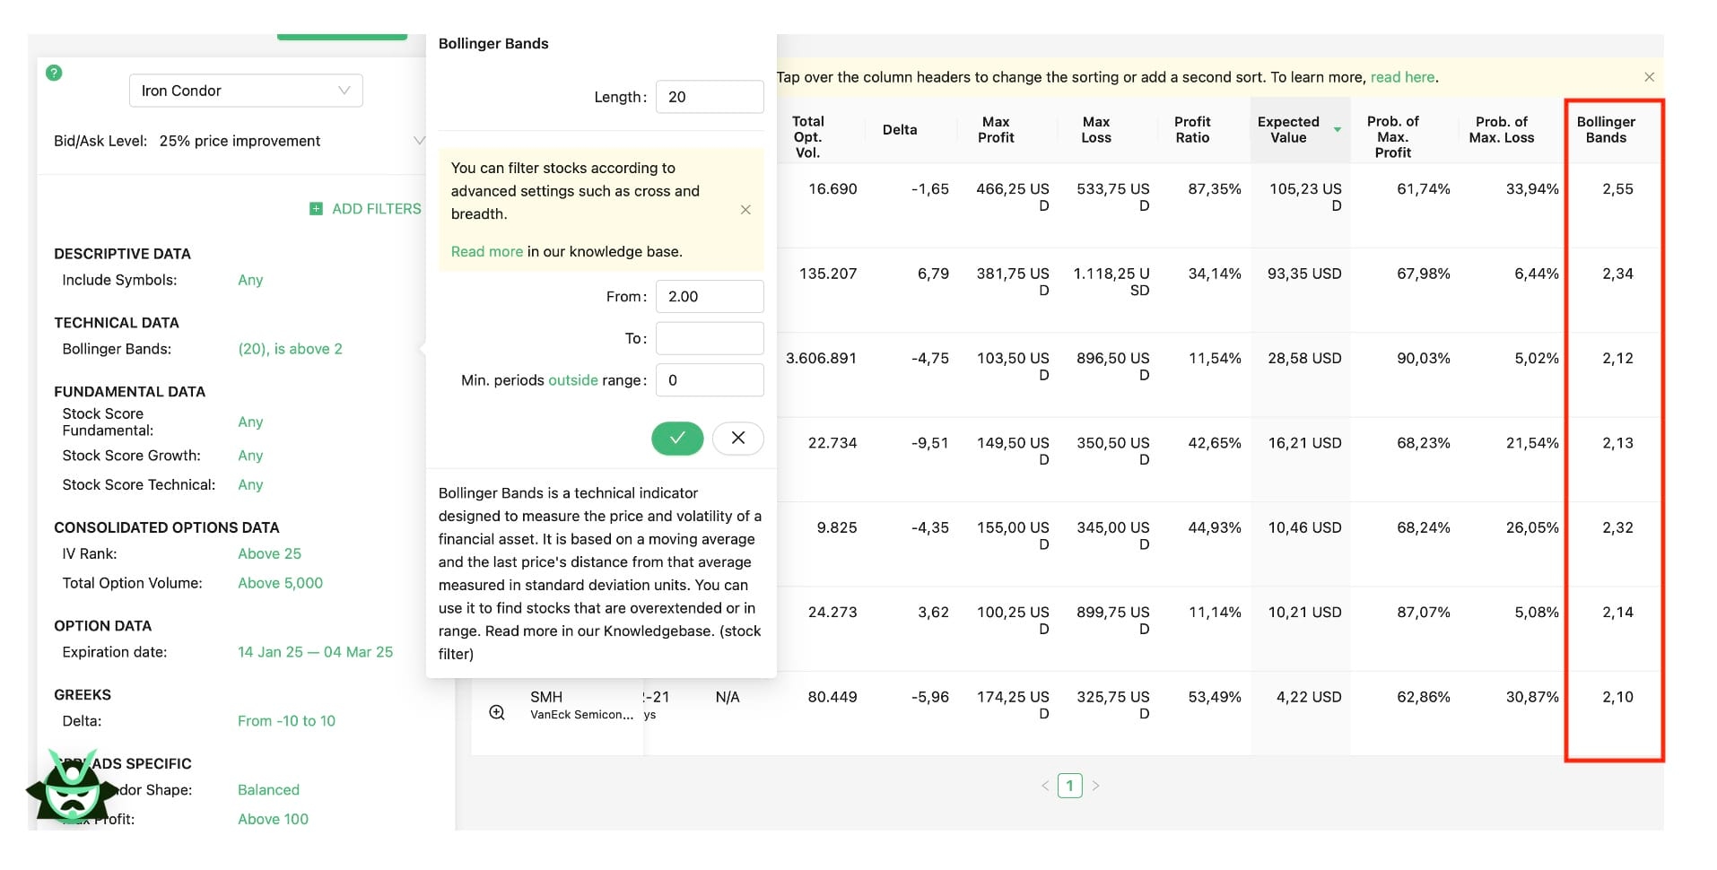Click the green help question mark icon

click(x=54, y=73)
